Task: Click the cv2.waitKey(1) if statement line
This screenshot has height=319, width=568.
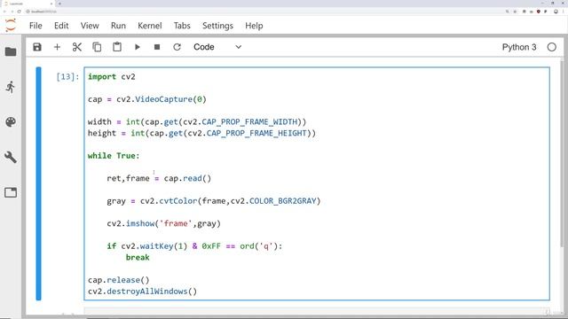Action: coord(194,246)
